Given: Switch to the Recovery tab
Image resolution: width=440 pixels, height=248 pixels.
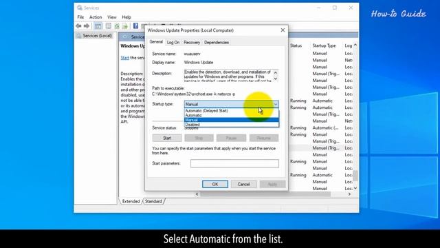Looking at the screenshot, I should (x=192, y=43).
